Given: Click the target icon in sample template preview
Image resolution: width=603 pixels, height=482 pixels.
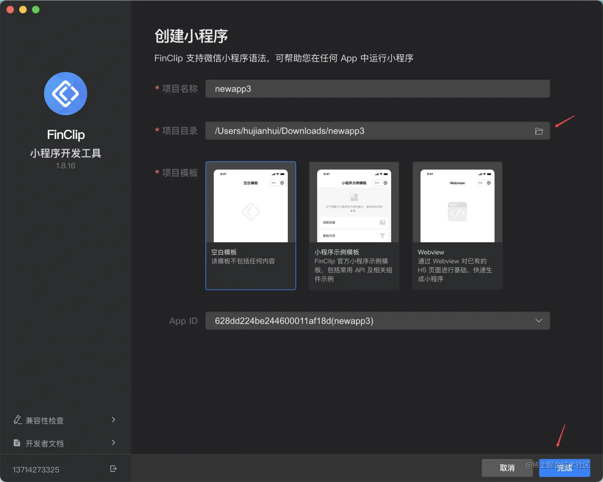Looking at the screenshot, I should (386, 183).
